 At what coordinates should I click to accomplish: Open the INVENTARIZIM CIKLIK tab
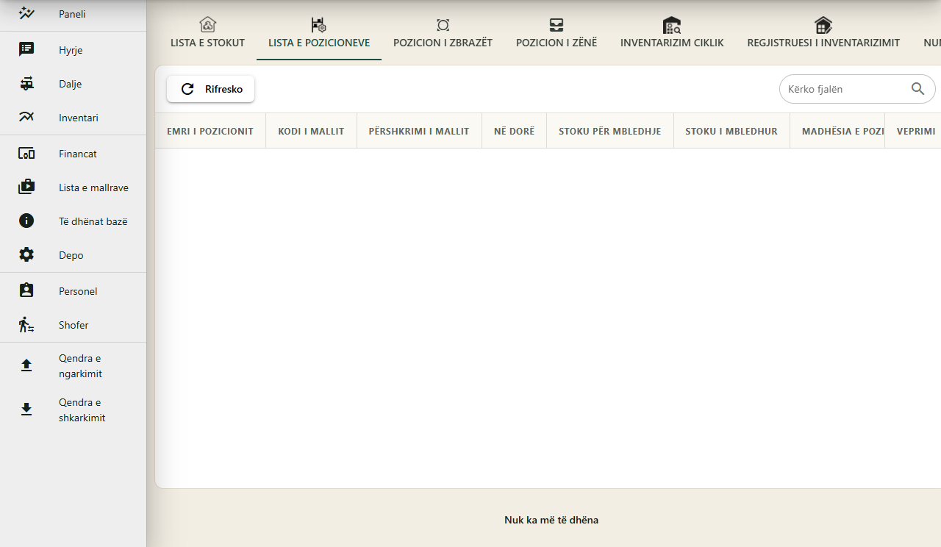(x=672, y=35)
